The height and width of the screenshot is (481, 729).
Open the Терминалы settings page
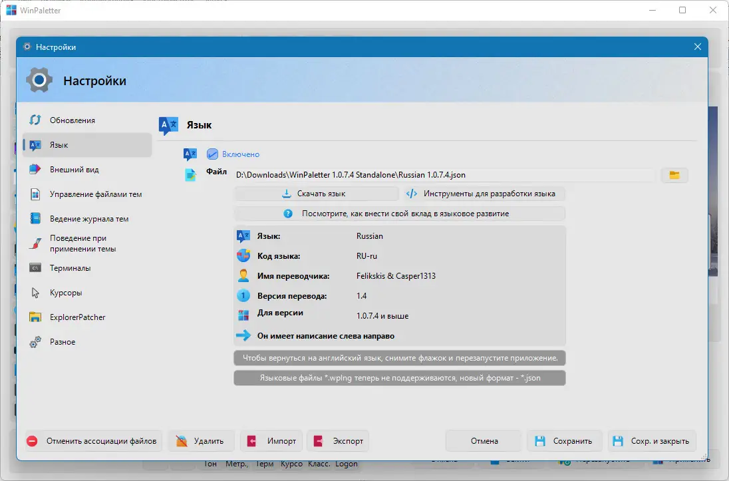(87, 268)
